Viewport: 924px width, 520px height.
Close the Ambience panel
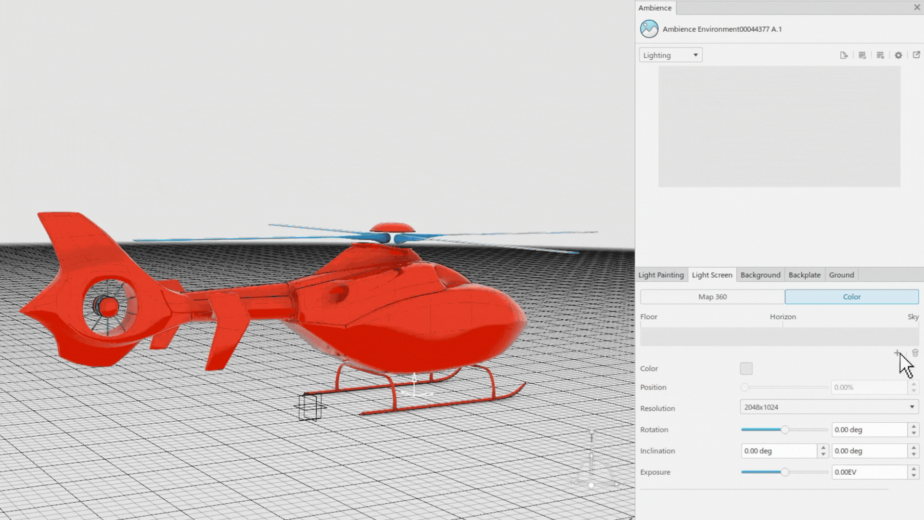(917, 7)
